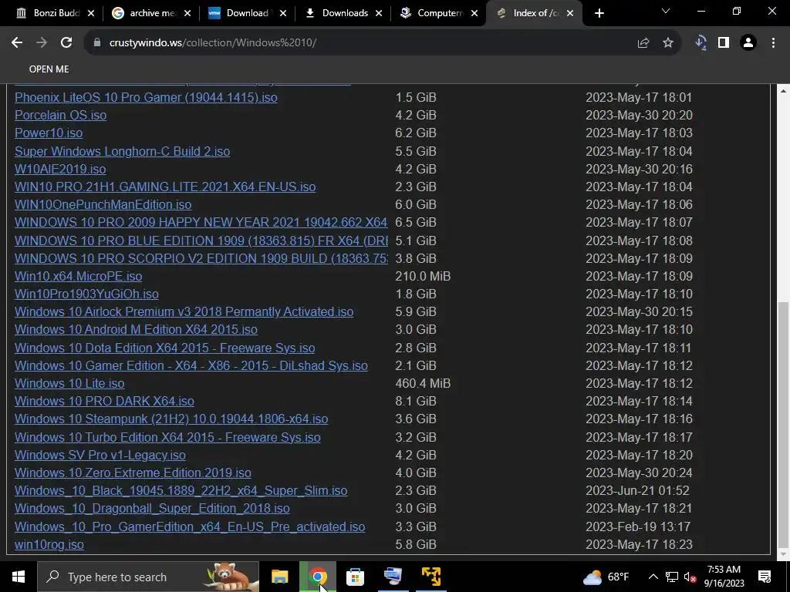Click Windows 10 Turbo Edition X64 link
The image size is (790, 592).
(167, 437)
